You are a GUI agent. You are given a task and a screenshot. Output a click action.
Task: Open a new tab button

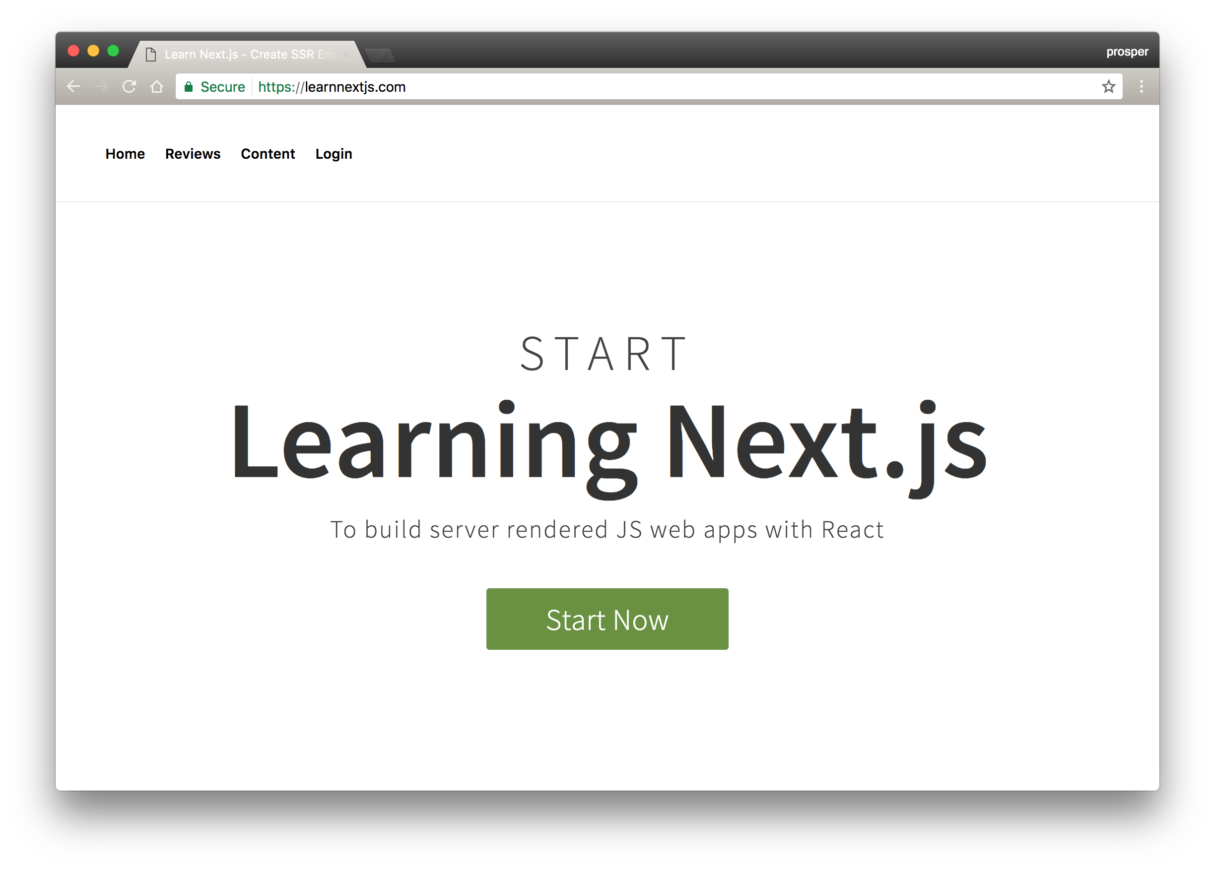pos(380,55)
